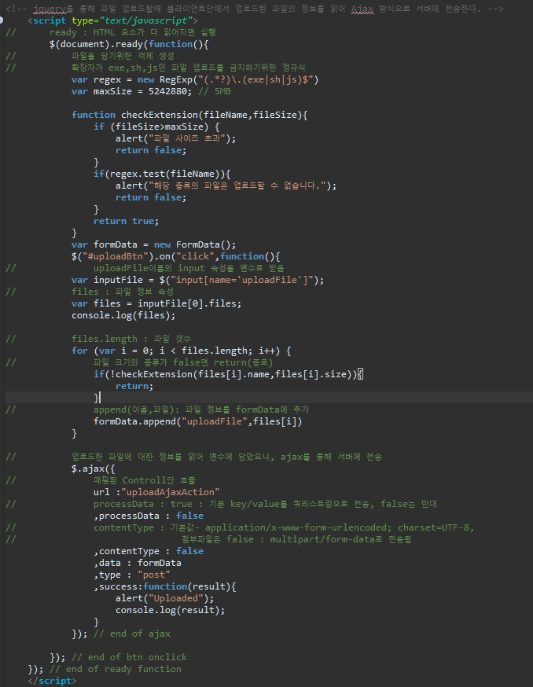
Task: Click the 'uploadFile이름의 input 속성을 변수로 받음' comment
Action: (x=189, y=269)
